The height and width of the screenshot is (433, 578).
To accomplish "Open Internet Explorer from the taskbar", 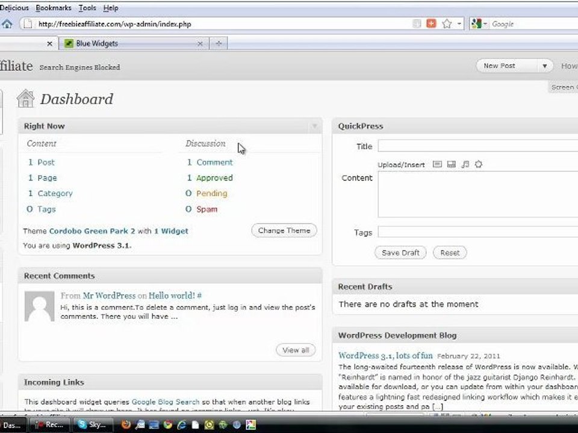I will click(181, 425).
